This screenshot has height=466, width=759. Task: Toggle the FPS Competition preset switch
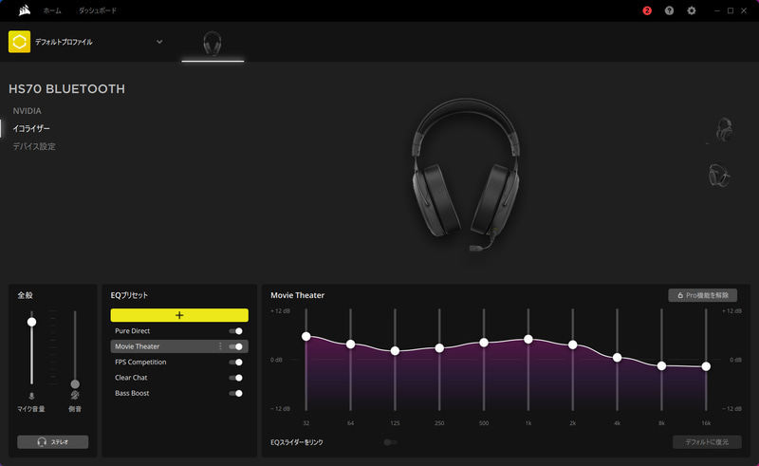coord(235,363)
